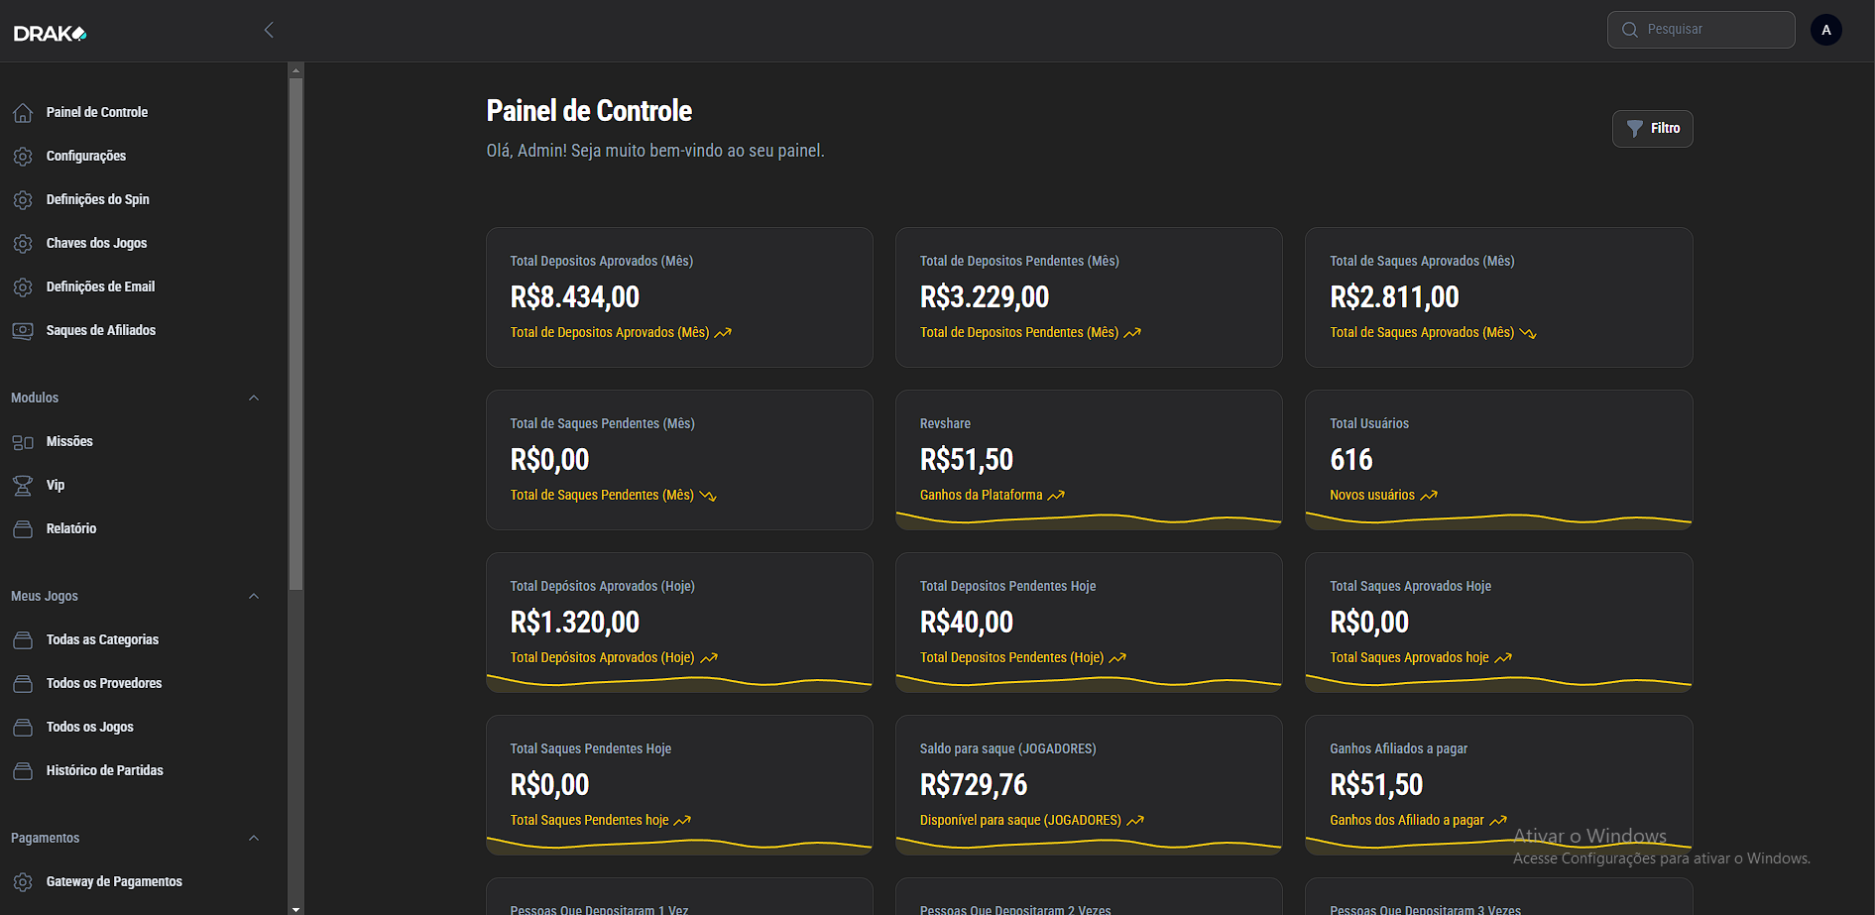This screenshot has width=1875, height=915.
Task: Open Gateway de Pagamentos
Action: [114, 881]
